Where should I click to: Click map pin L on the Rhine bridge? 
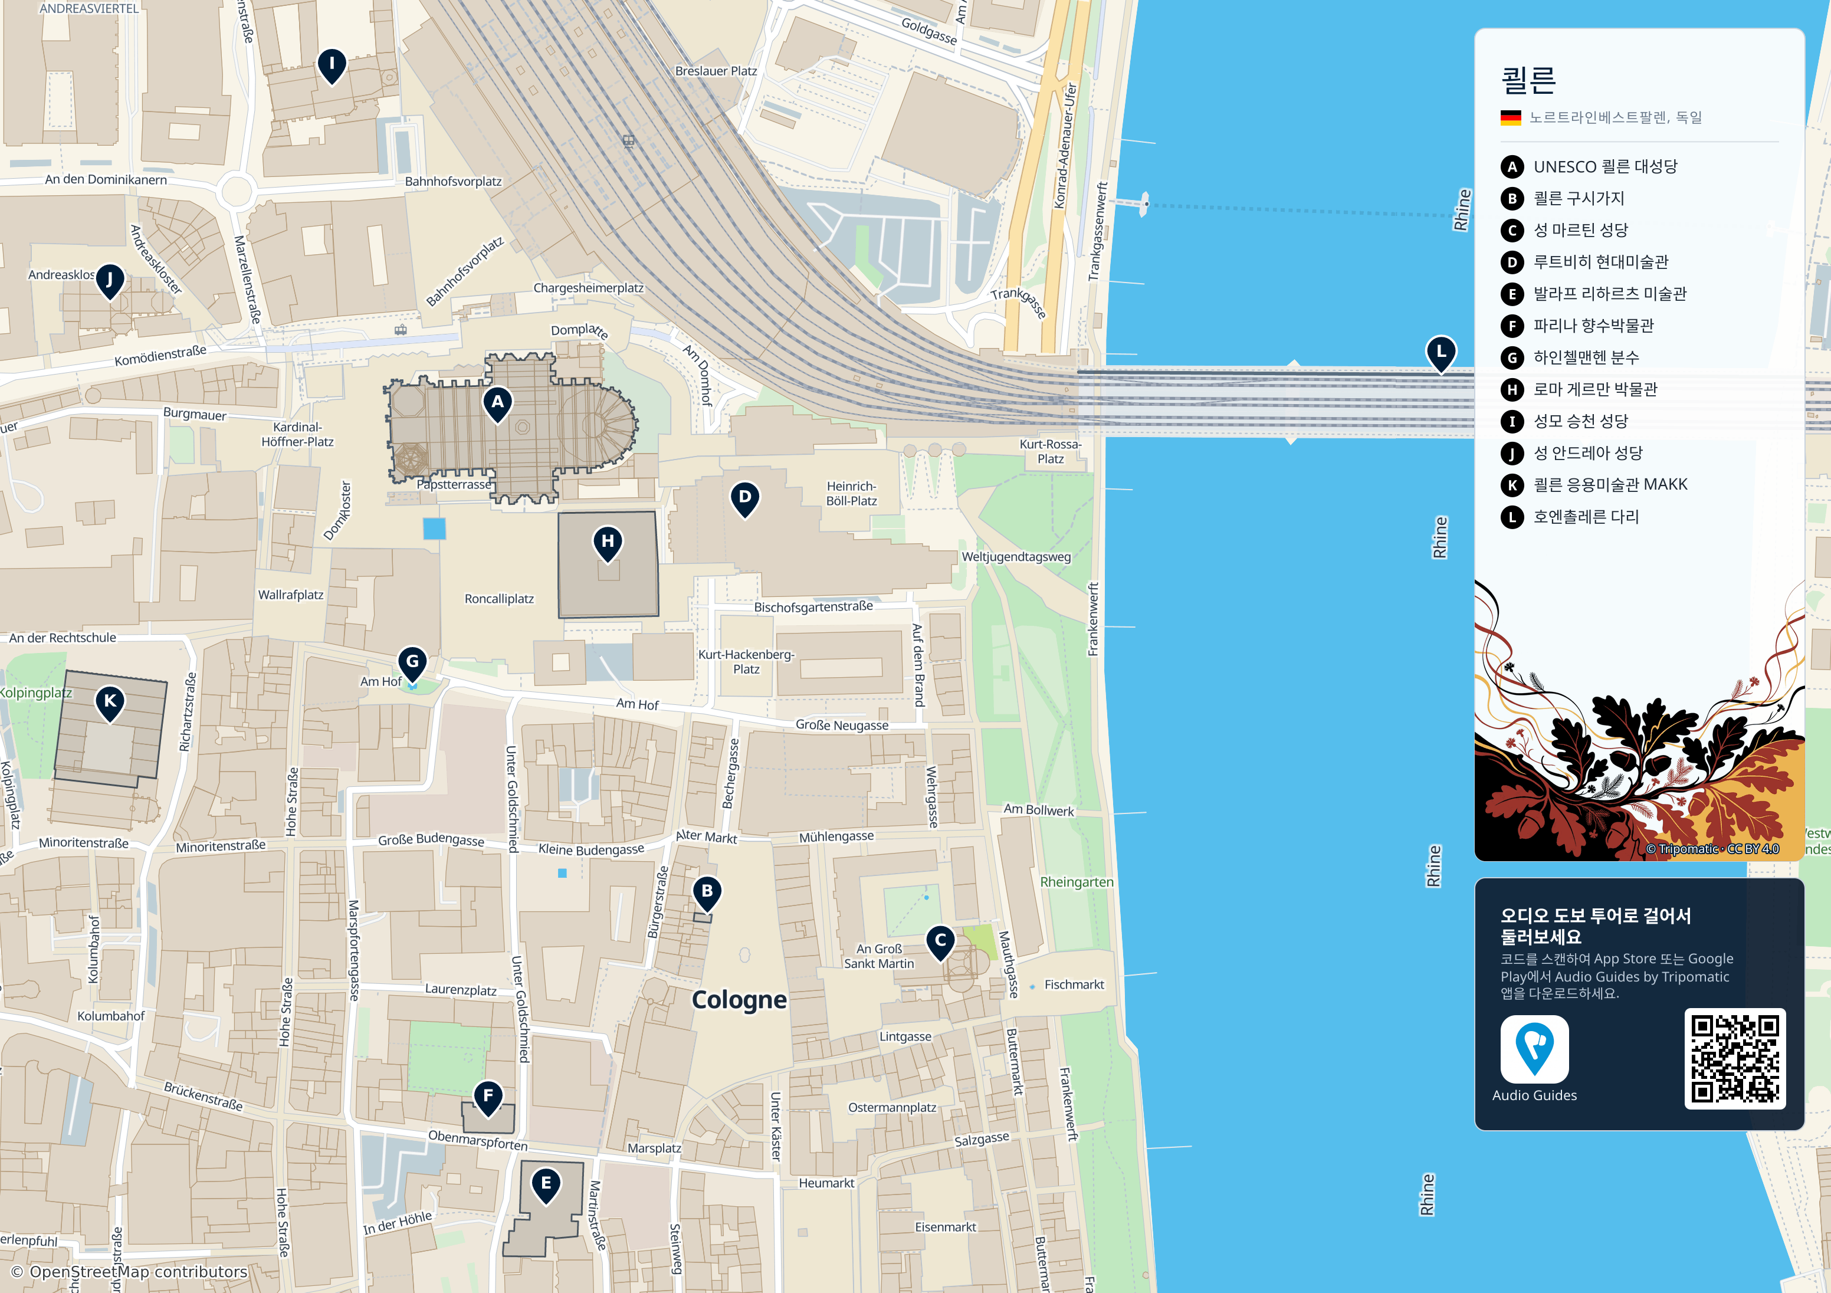point(1441,353)
